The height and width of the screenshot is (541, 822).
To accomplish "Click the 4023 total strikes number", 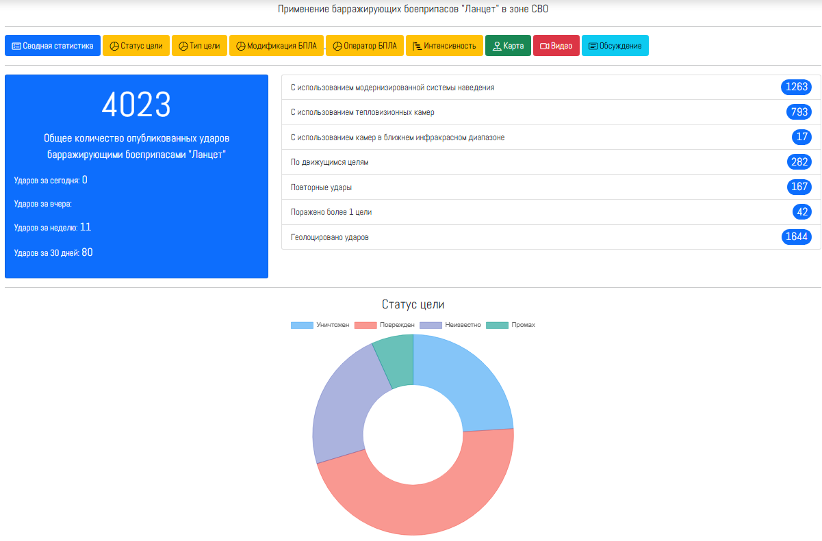I will tap(136, 105).
